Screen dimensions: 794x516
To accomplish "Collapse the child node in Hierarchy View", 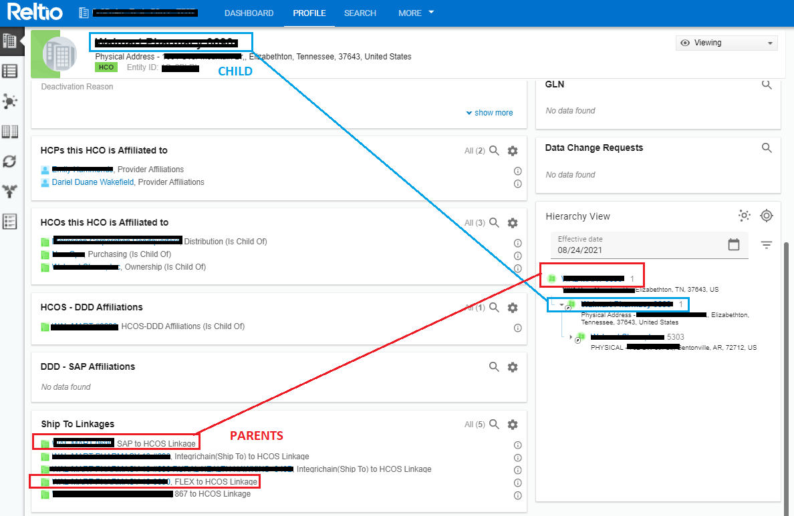I will click(561, 304).
